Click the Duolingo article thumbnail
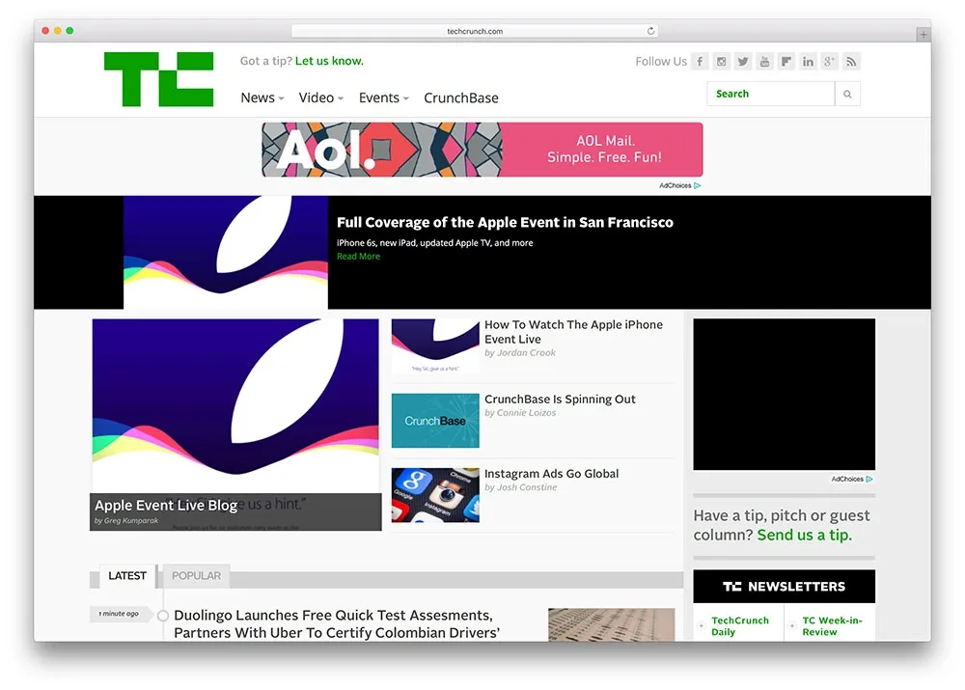Image resolution: width=965 pixels, height=690 pixels. point(611,624)
